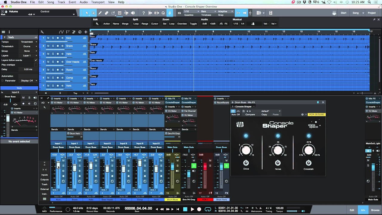Flip the Crosstalk toggle switch
This screenshot has width=382, height=215.
coord(309,163)
